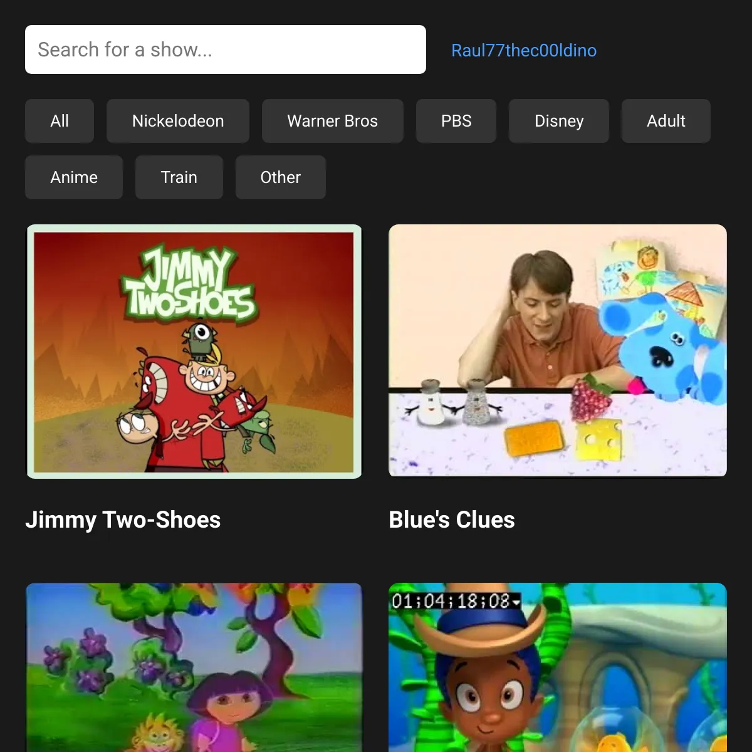Choose the Train category

(179, 177)
